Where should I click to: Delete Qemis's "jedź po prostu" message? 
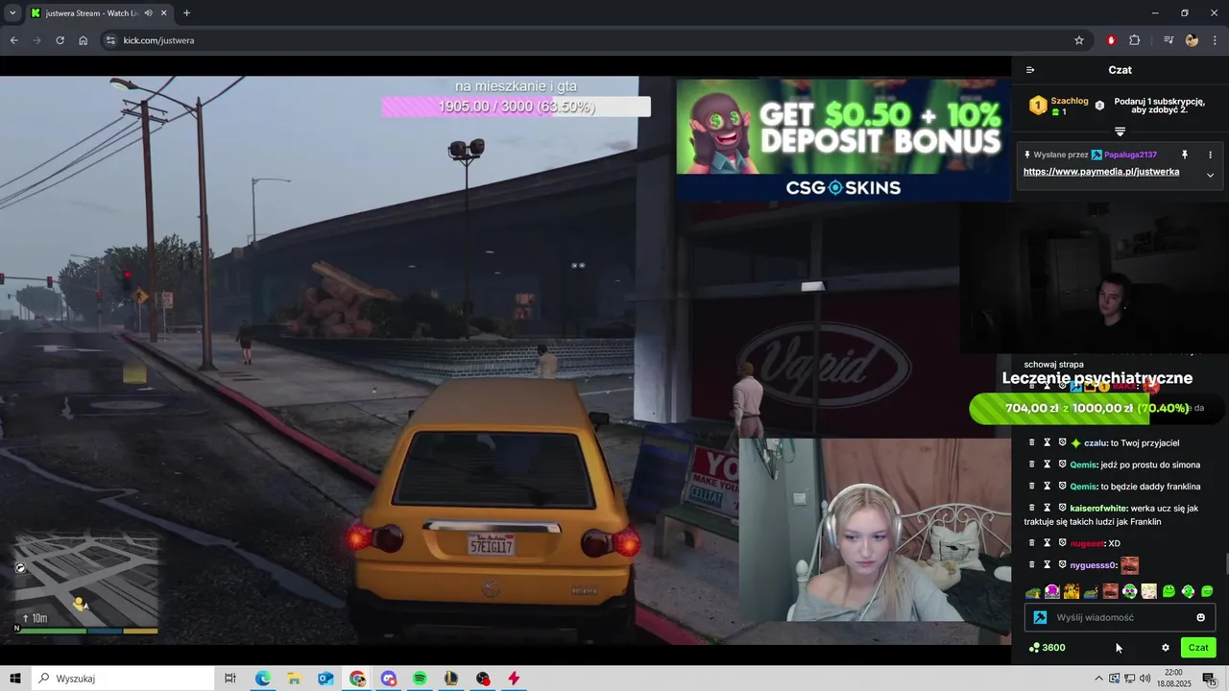point(1032,465)
